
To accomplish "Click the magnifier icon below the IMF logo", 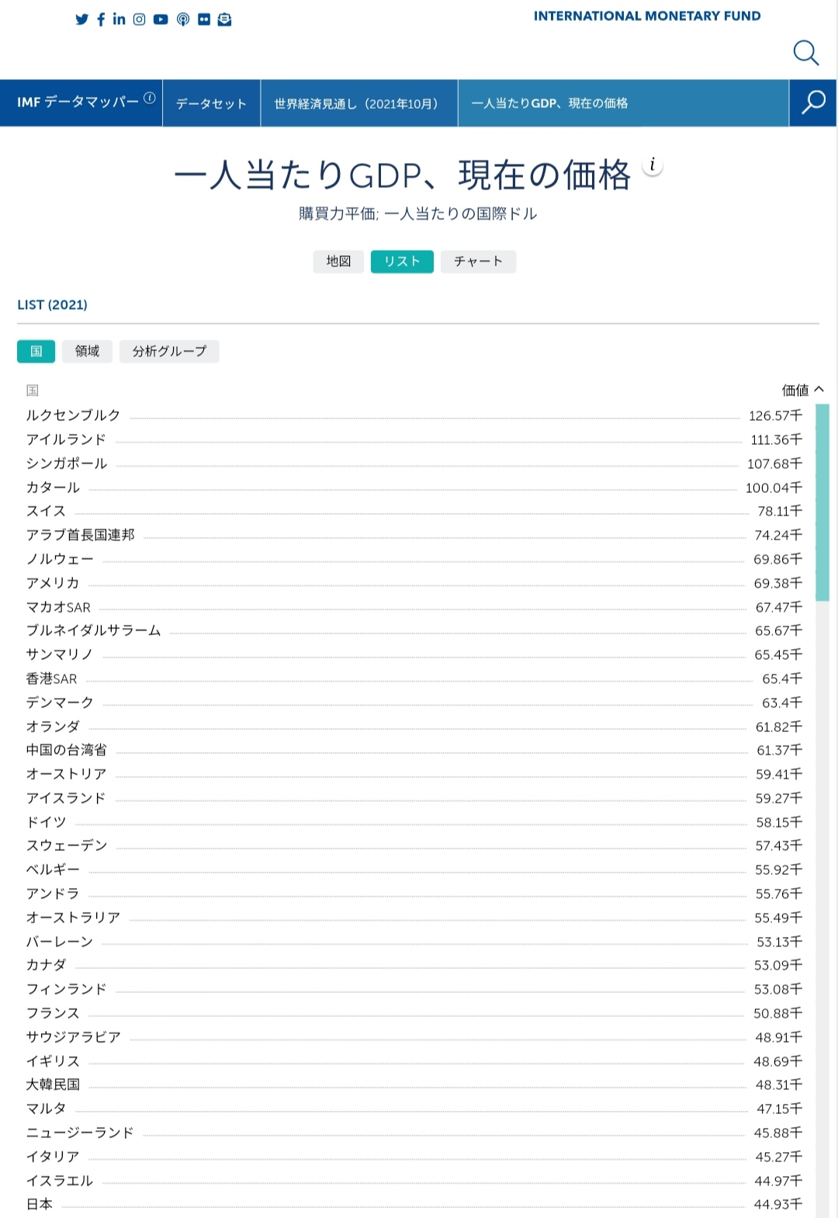I will 805,53.
